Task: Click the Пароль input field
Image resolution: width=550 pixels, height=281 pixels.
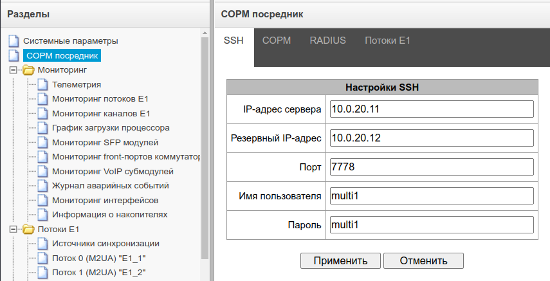Action: point(431,225)
